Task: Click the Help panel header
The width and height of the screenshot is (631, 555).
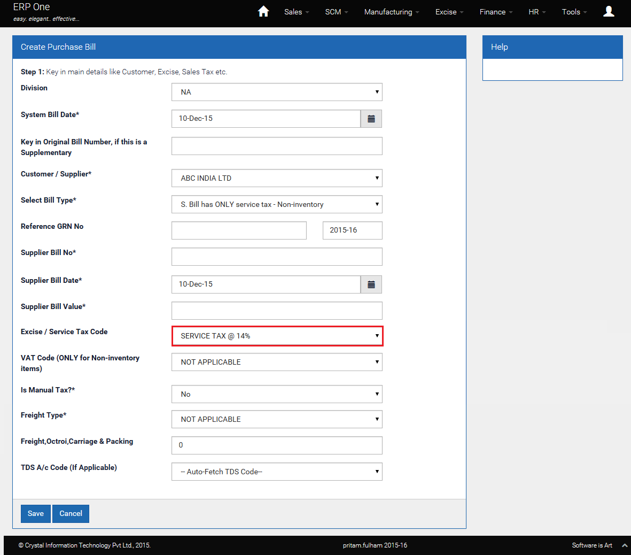Action: 552,47
